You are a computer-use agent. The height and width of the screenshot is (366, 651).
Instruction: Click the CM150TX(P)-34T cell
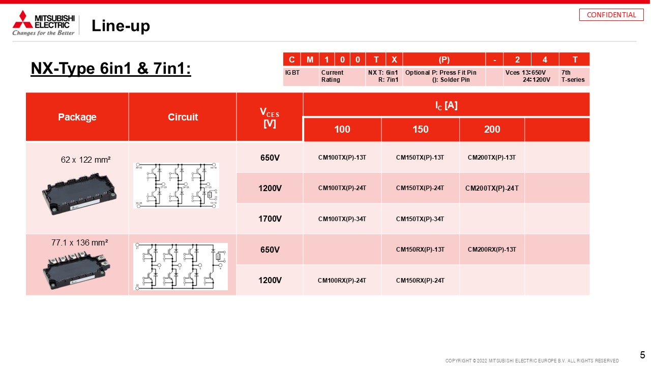[x=420, y=219]
